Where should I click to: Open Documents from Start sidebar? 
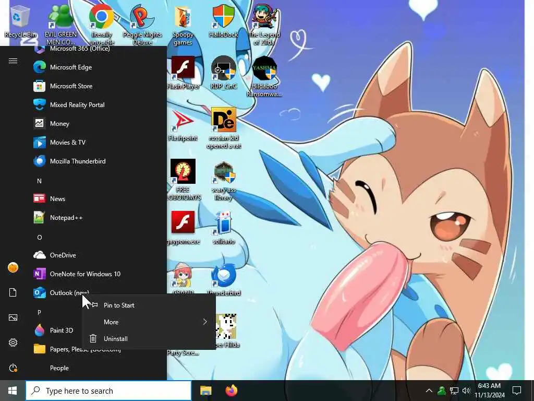pos(13,292)
